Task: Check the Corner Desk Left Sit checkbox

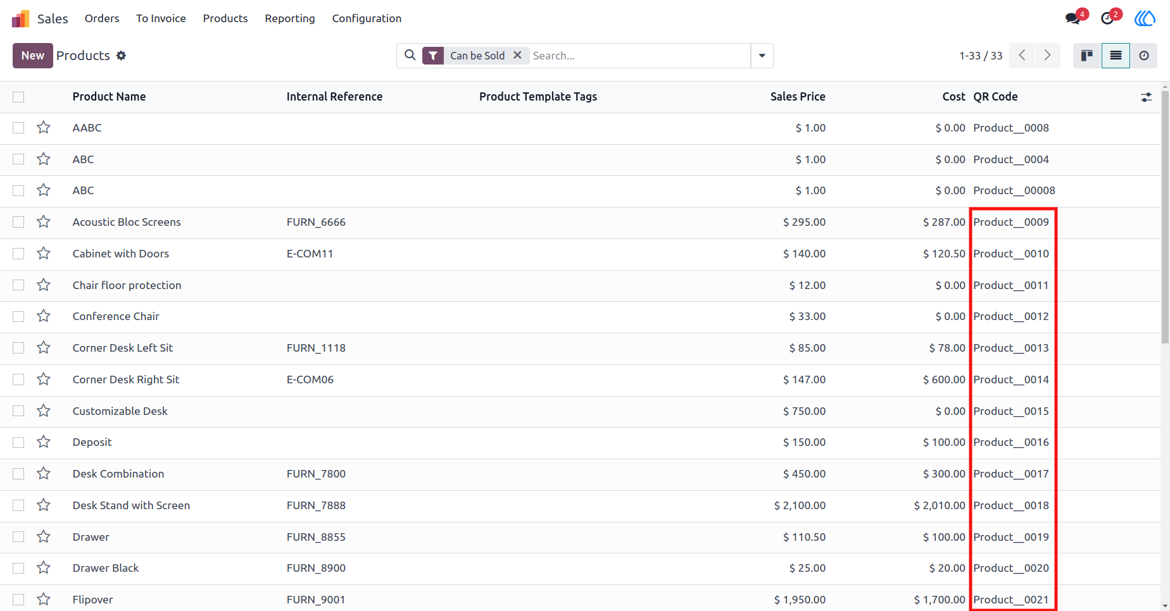Action: coord(18,348)
